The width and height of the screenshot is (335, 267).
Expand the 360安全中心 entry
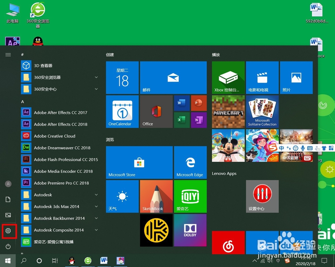(96, 89)
